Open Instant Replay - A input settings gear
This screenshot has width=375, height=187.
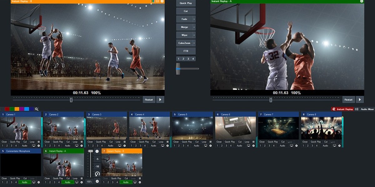pyautogui.click(x=82, y=182)
